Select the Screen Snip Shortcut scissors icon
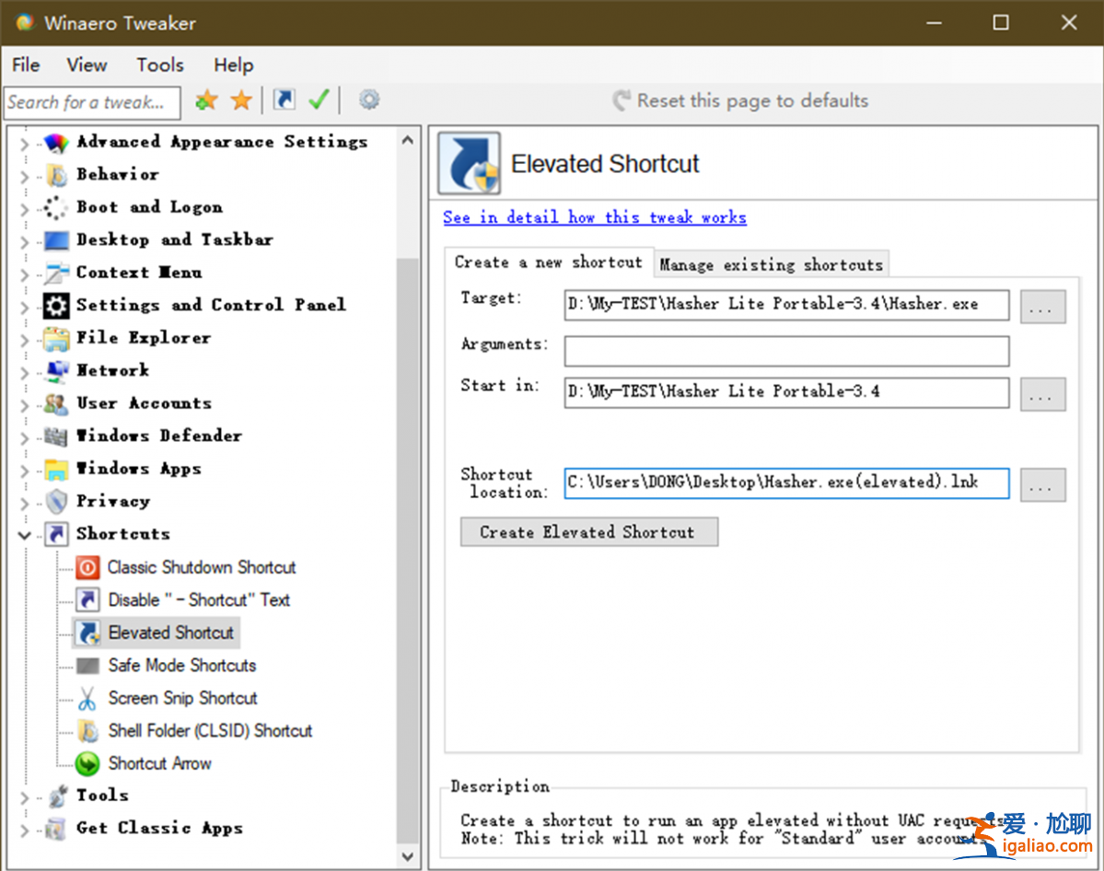The height and width of the screenshot is (871, 1104). click(x=87, y=698)
